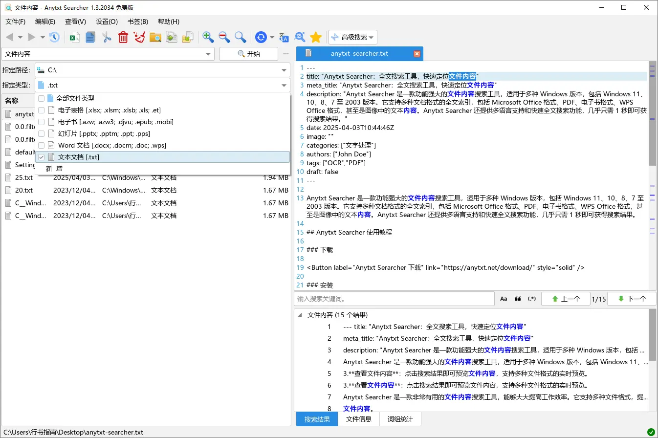
Task: Click the ellipsis button beside 开始
Action: pyautogui.click(x=286, y=54)
